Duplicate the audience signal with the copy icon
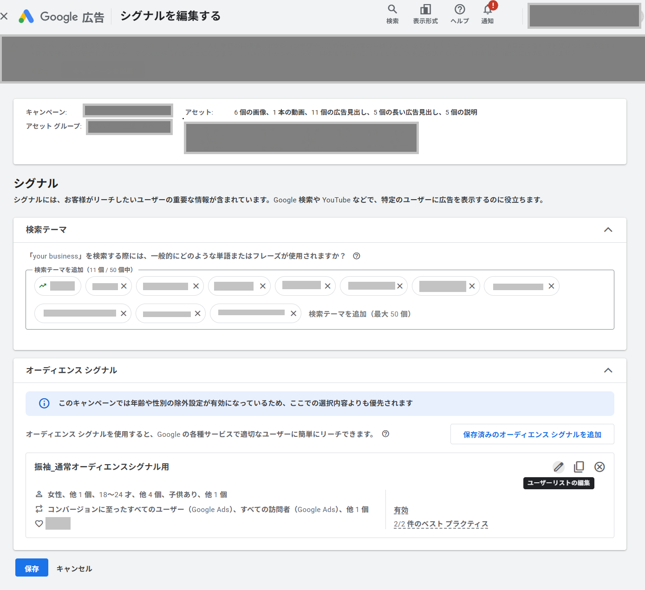This screenshot has height=590, width=645. (x=579, y=467)
